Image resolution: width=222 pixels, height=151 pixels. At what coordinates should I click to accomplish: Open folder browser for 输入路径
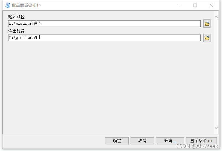point(207,24)
